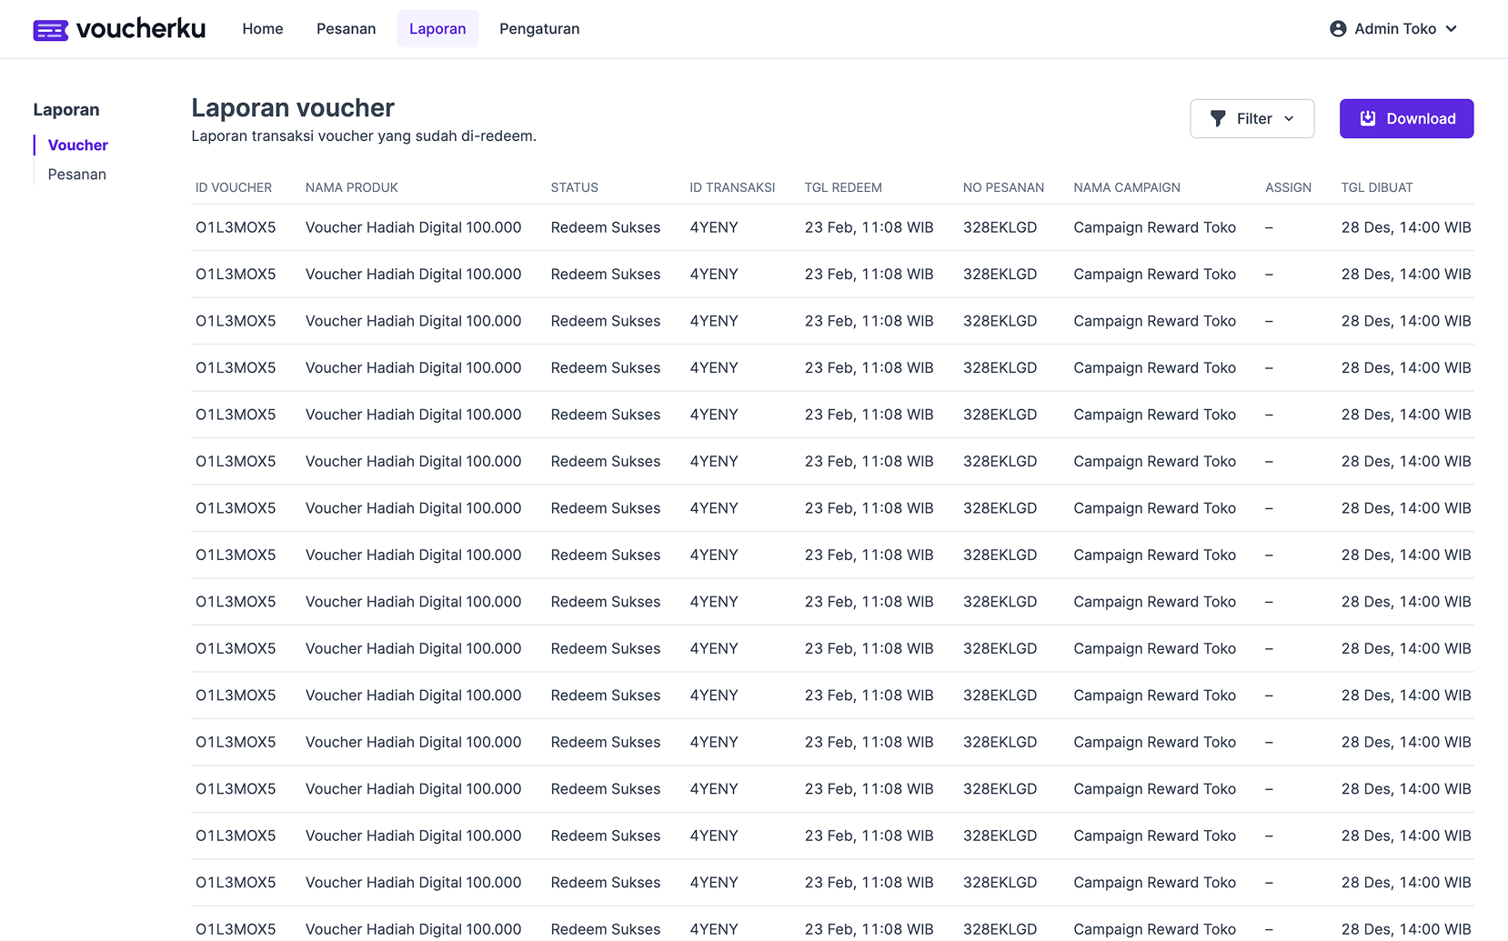Screen dimensions: 1508x941
Task: Sort by the TGL REDEEM column header
Action: (x=843, y=188)
